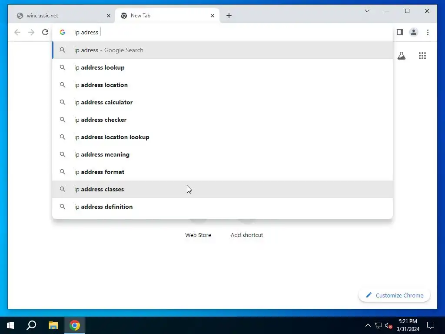Reload the page with the refresh icon

[x=45, y=32]
